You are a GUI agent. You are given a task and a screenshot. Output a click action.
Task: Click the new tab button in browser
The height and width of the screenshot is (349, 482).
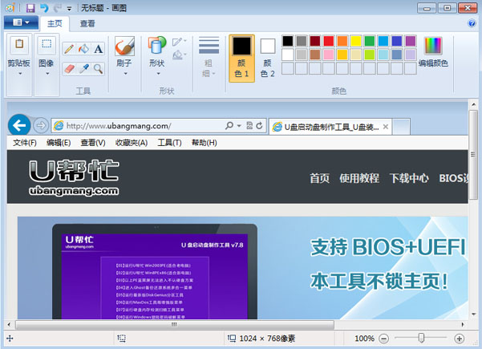pos(402,127)
